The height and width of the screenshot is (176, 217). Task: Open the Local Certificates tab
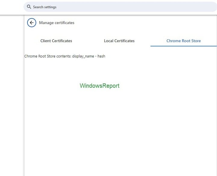pyautogui.click(x=119, y=41)
